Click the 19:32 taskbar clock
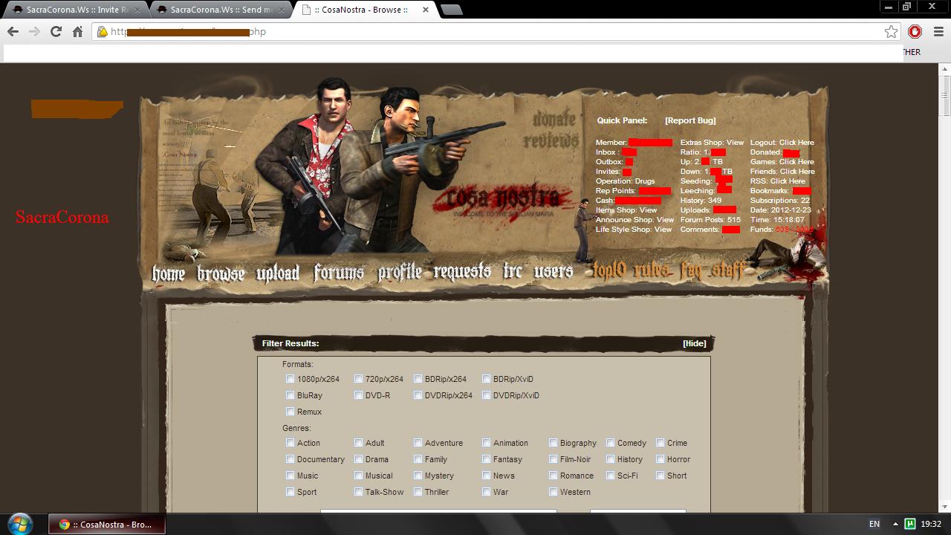 [x=931, y=524]
